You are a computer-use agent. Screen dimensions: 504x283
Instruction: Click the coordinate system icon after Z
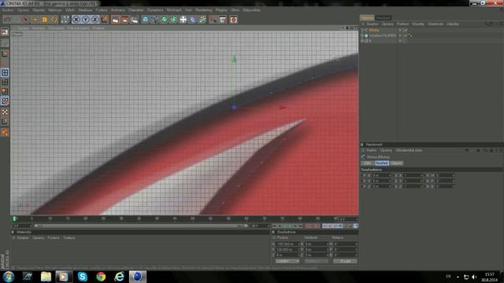105,20
